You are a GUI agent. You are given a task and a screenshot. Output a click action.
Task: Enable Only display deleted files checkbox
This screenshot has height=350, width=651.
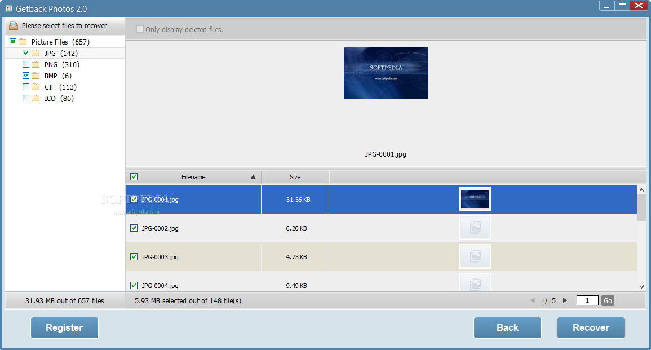(x=140, y=29)
